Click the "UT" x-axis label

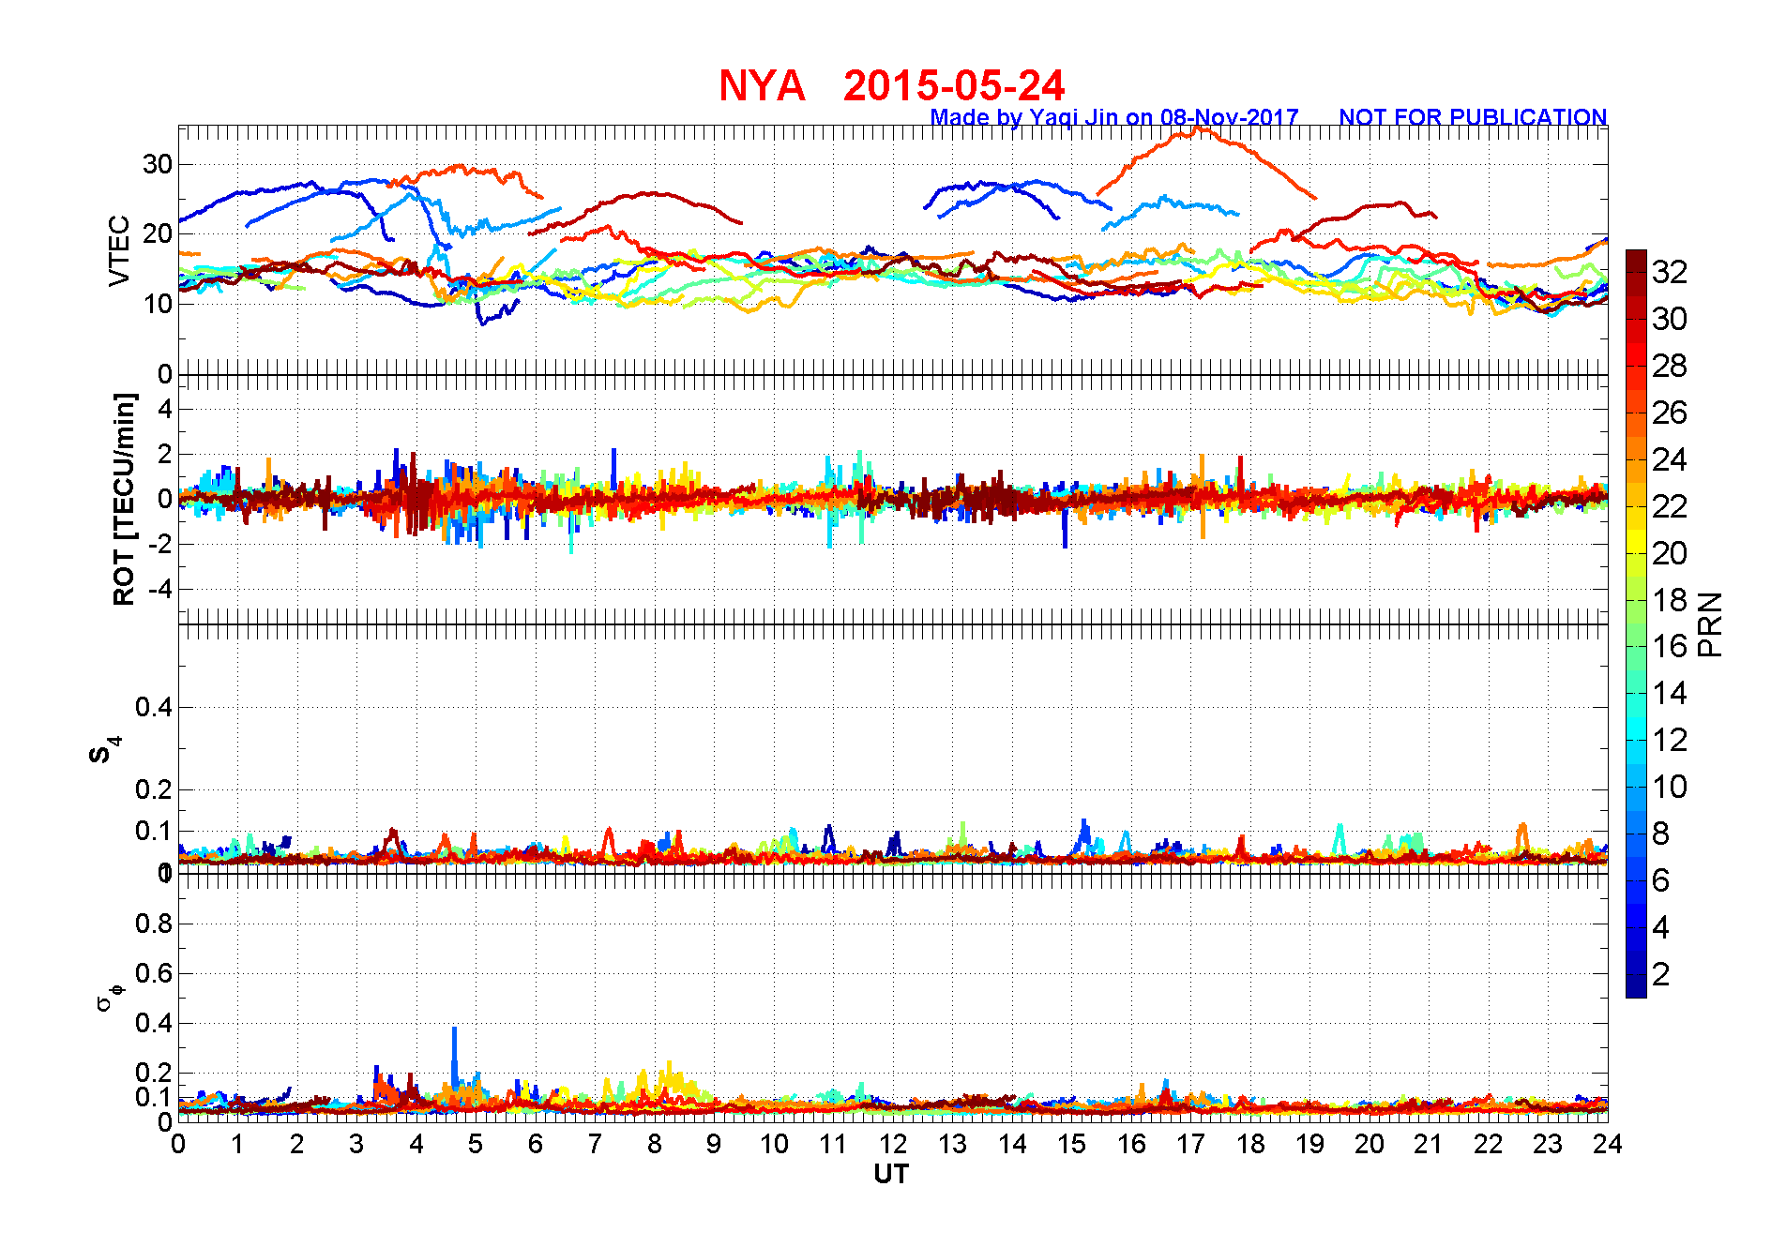pos(891,1174)
